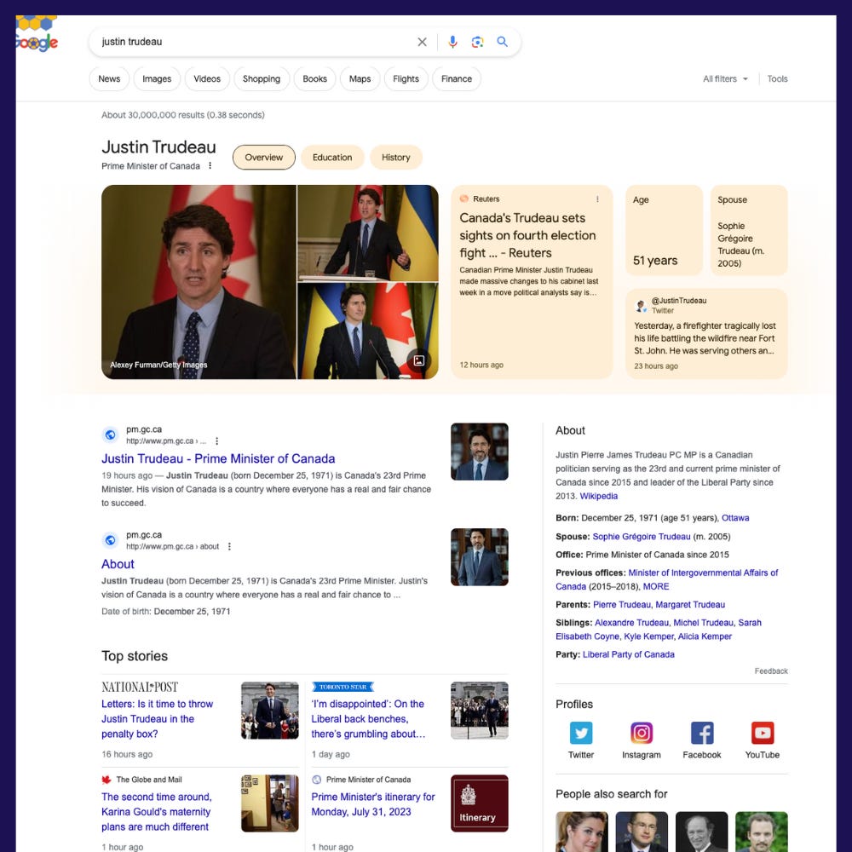Open the Toronto Star 'I'm disappointed' story

(x=368, y=719)
